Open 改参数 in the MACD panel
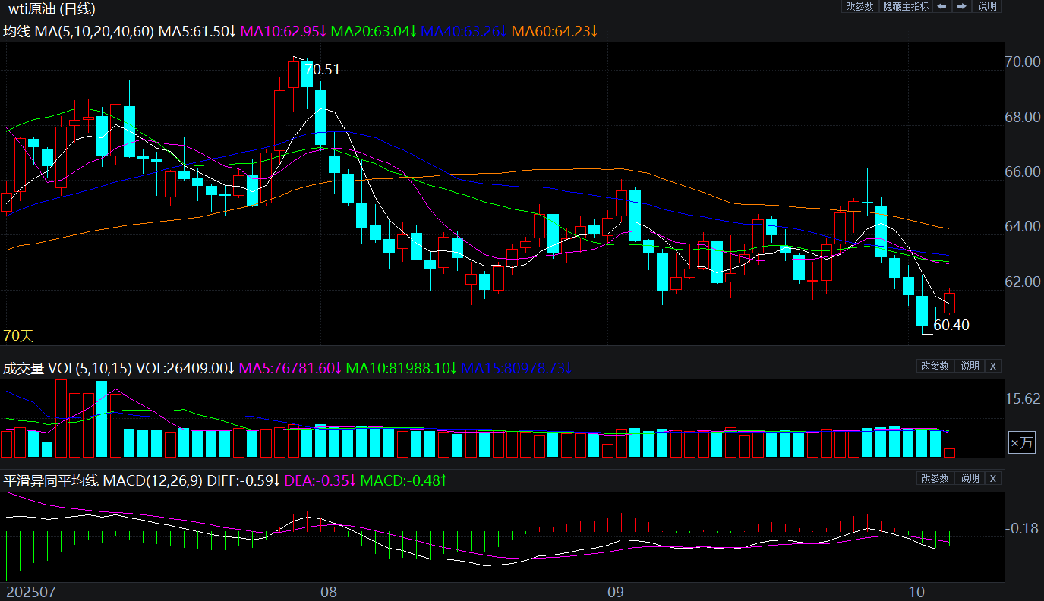The image size is (1044, 601). 935,478
